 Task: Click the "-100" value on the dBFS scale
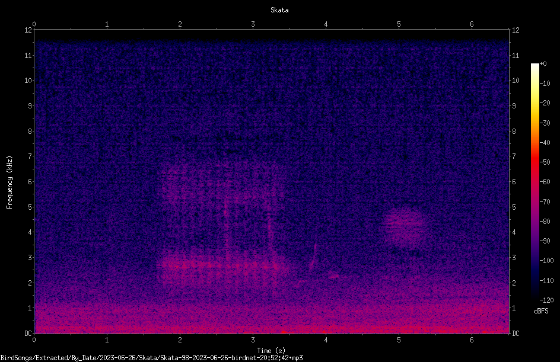546,261
